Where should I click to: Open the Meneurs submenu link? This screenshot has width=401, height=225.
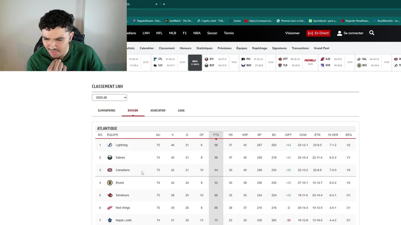pos(185,48)
